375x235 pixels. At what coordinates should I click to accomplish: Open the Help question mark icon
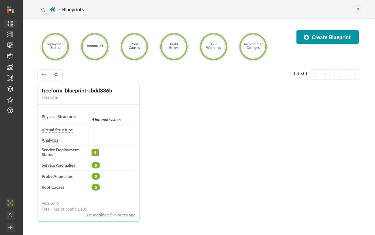[x=10, y=110]
